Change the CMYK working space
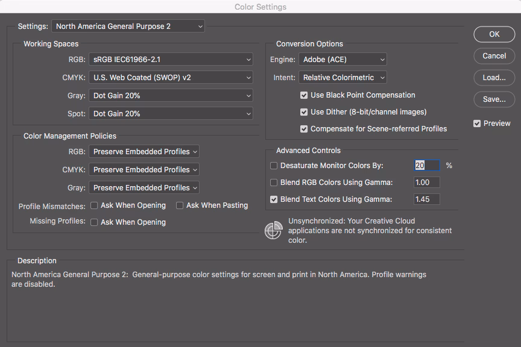 [171, 78]
